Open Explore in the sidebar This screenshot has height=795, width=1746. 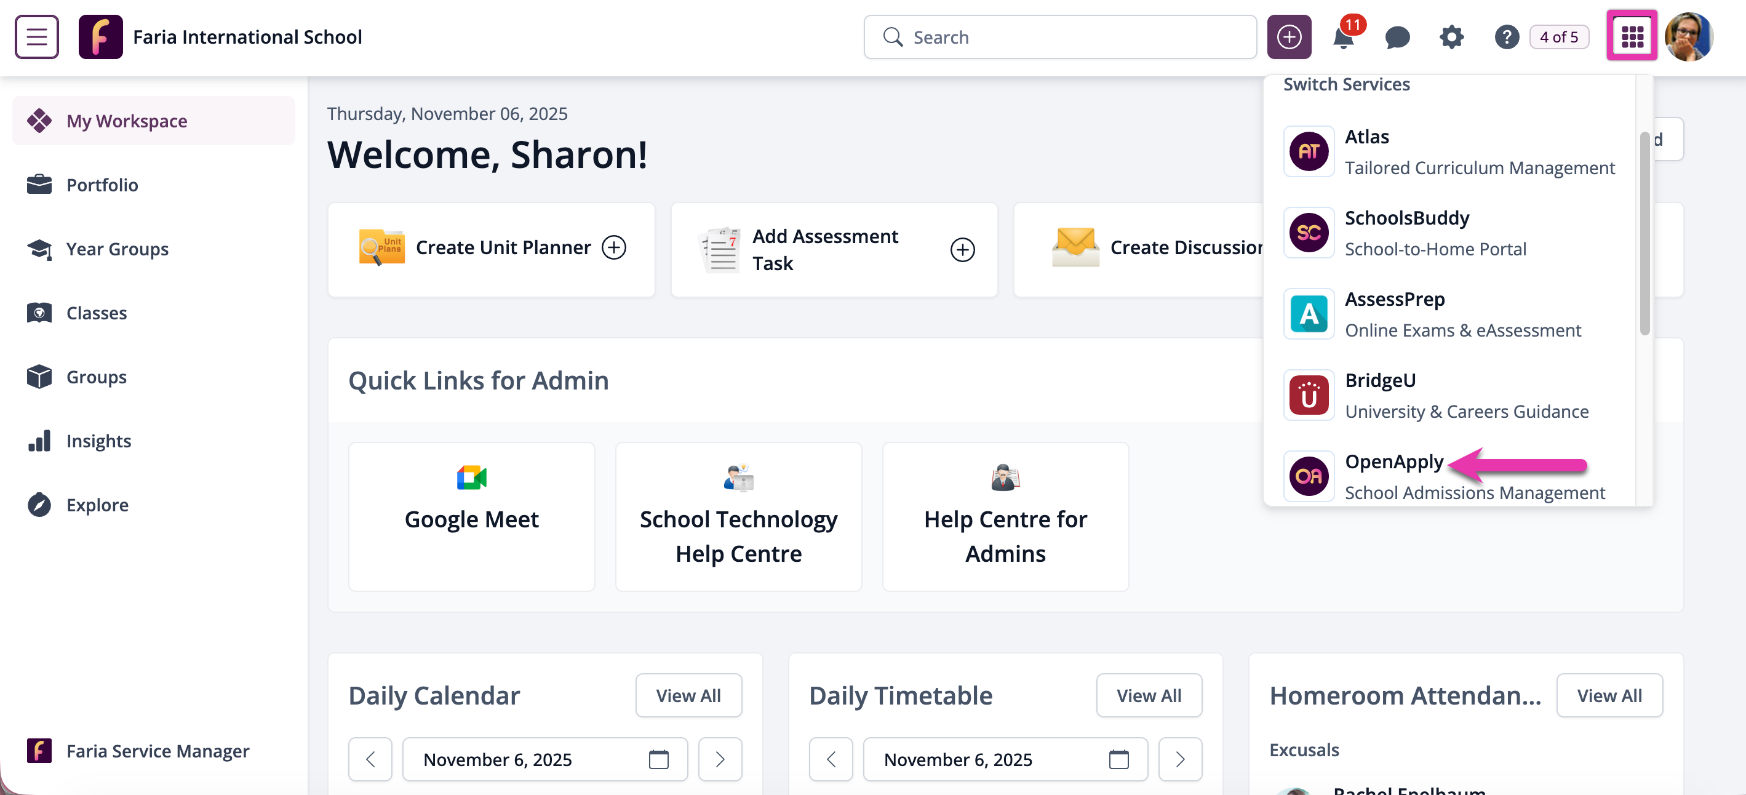coord(97,505)
